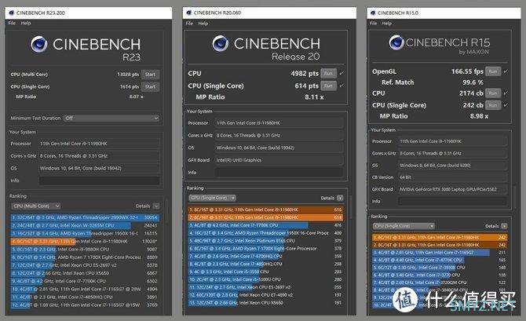This screenshot has height=321, width=526.
Task: Open the File menu in Cinebench R20 window
Action: click(x=189, y=24)
